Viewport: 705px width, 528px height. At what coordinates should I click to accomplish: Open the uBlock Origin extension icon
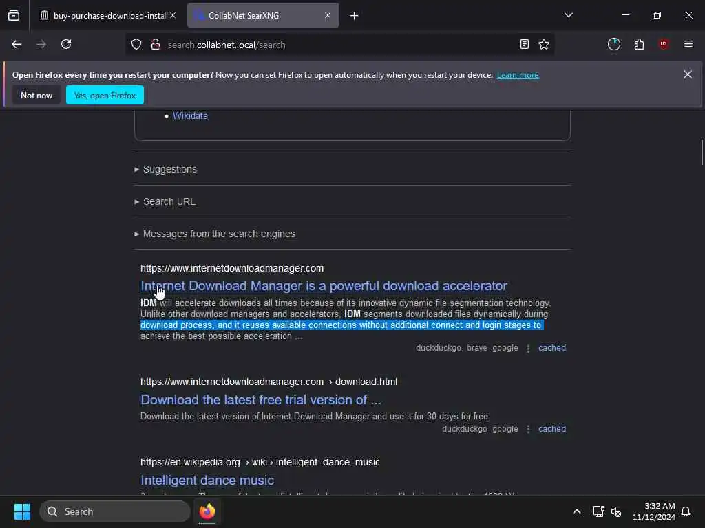pos(664,44)
